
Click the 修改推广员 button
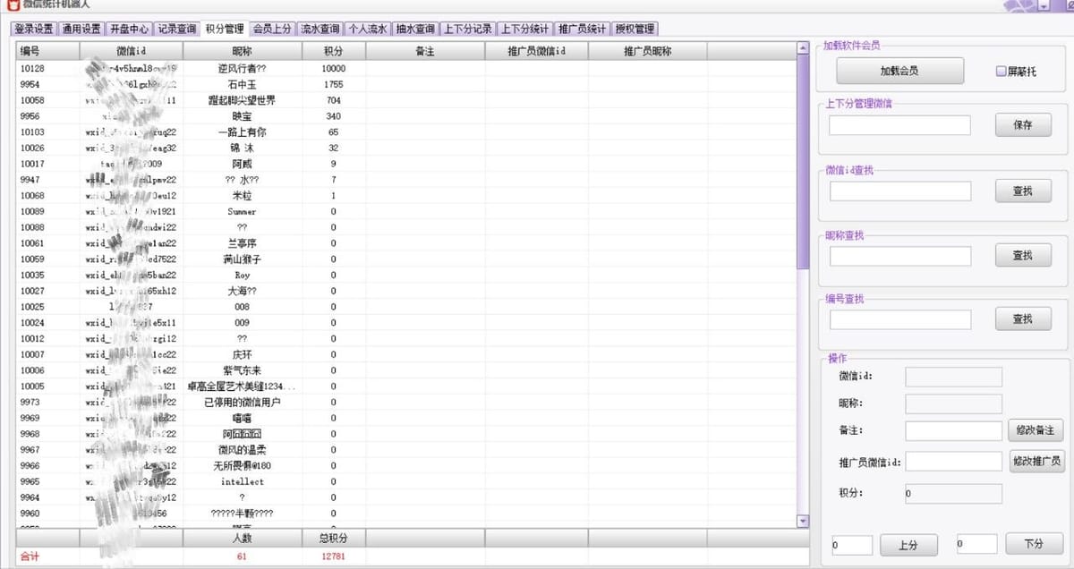pyautogui.click(x=1036, y=461)
